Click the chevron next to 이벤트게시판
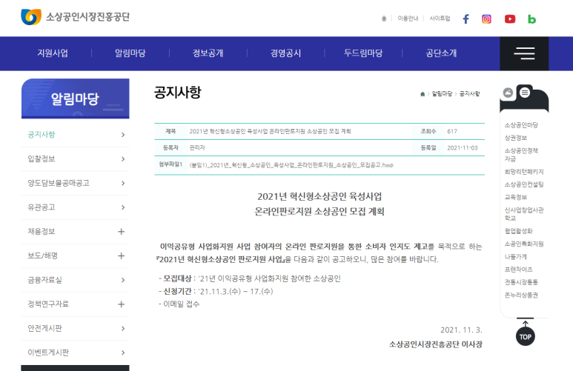Screen dimensions: 573x371 123,352
